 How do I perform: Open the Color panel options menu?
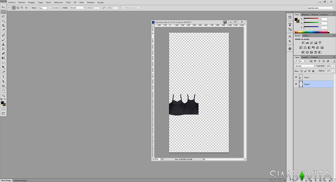tap(334, 15)
